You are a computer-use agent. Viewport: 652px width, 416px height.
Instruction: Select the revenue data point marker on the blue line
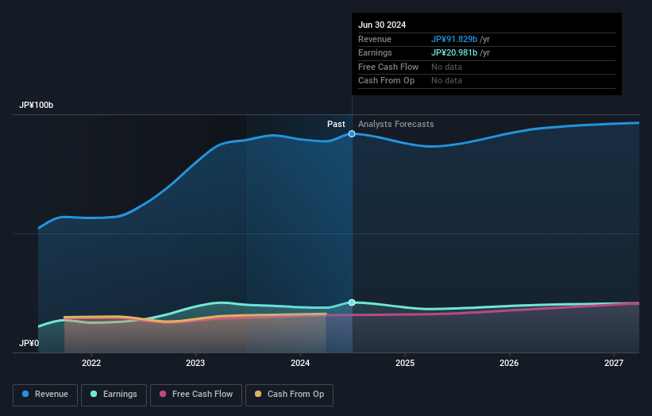click(x=352, y=134)
